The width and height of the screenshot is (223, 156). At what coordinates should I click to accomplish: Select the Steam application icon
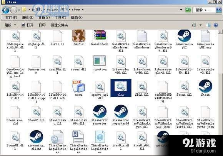(x=205, y=86)
